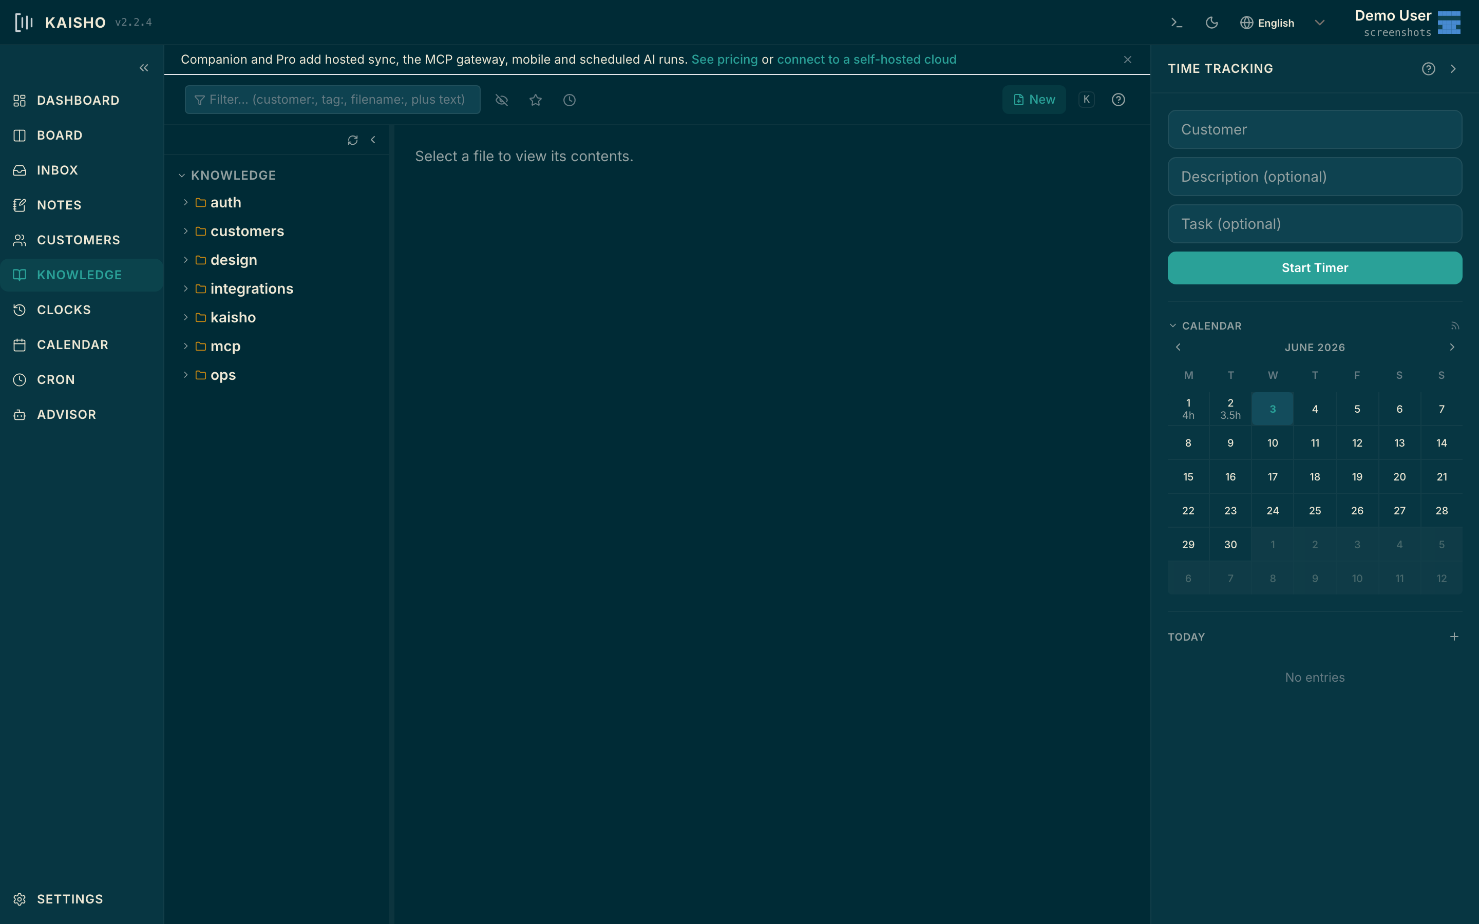Open the English language dropdown
This screenshot has width=1479, height=924.
[1282, 23]
